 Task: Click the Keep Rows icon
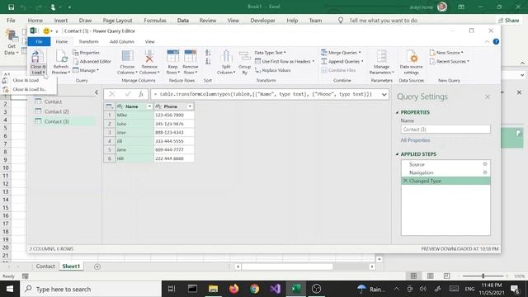[x=172, y=56]
